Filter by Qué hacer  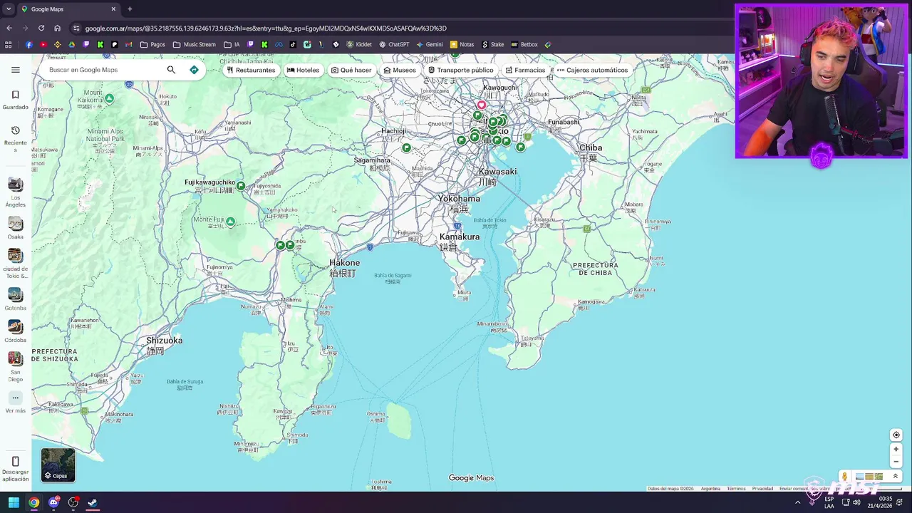(351, 70)
